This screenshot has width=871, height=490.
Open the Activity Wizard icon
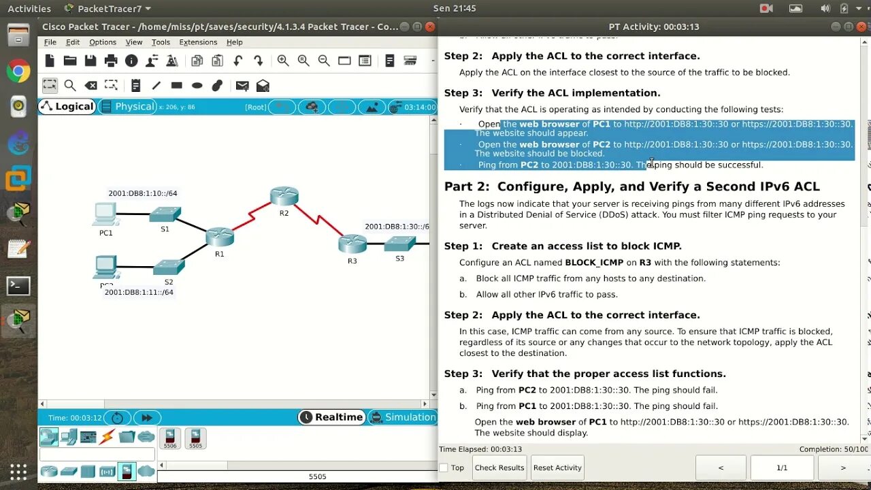click(152, 61)
